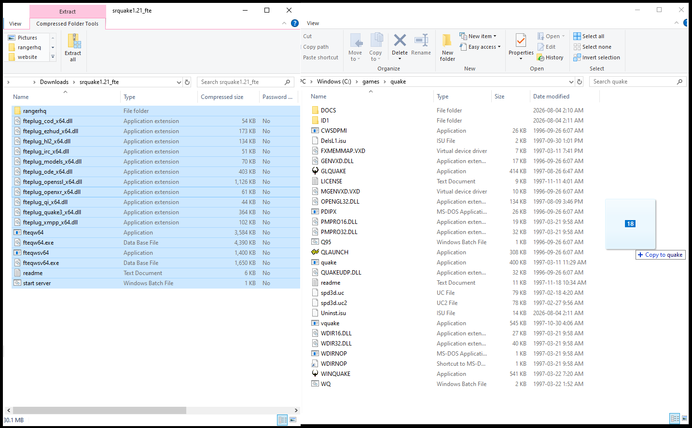The width and height of the screenshot is (692, 428).
Task: Click the Copy to button
Action: pyautogui.click(x=375, y=47)
